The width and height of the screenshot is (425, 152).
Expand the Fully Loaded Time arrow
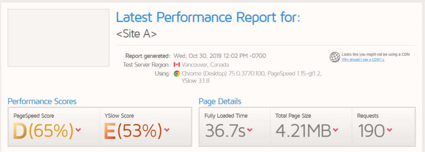point(249,130)
